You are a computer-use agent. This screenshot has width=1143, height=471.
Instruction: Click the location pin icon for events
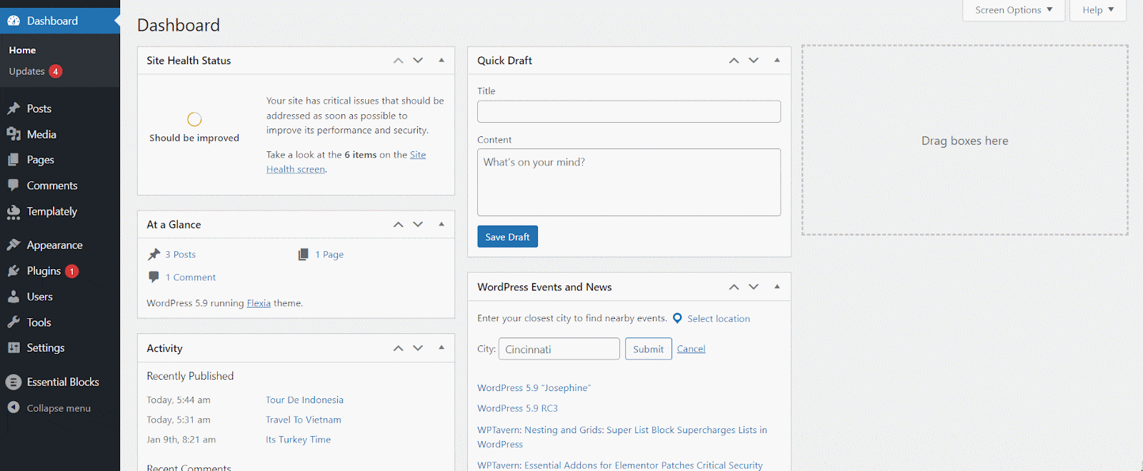point(677,318)
